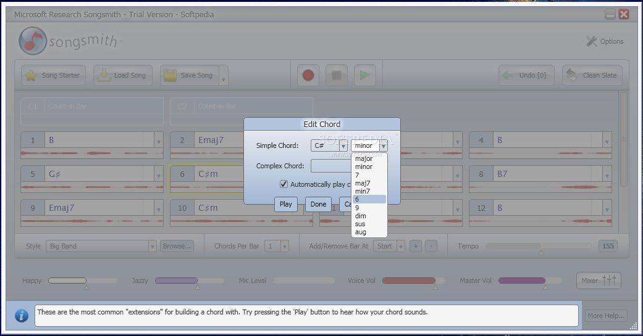Screen dimensions: 643x336
Task: Click count-in bar C2
Action: point(241,111)
